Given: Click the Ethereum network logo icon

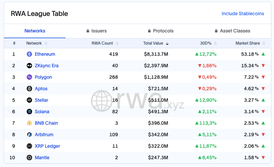Looking at the screenshot, I should (x=29, y=54).
